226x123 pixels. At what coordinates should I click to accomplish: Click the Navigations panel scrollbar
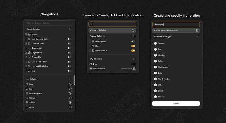(74, 80)
